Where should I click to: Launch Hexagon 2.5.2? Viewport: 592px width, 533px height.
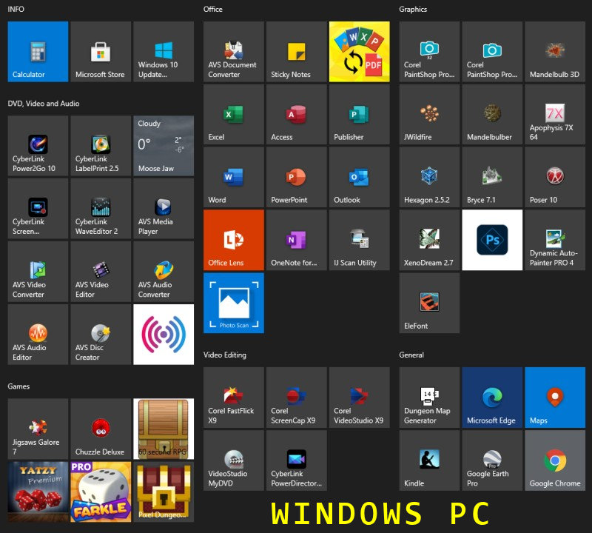[x=429, y=177]
